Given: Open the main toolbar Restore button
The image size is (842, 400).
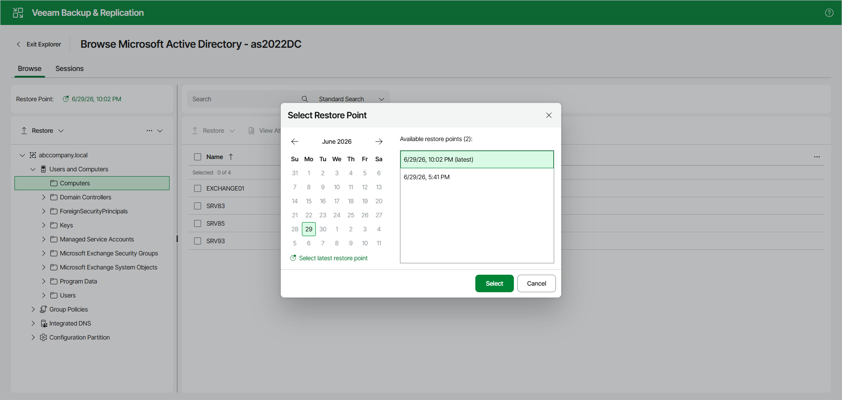Looking at the screenshot, I should pyautogui.click(x=214, y=131).
